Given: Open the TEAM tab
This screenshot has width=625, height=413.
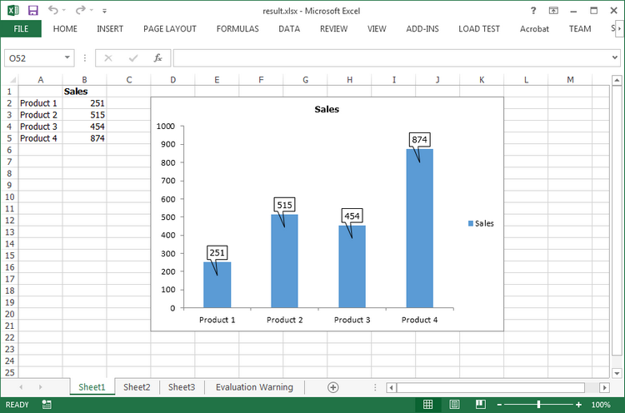Looking at the screenshot, I should point(579,28).
